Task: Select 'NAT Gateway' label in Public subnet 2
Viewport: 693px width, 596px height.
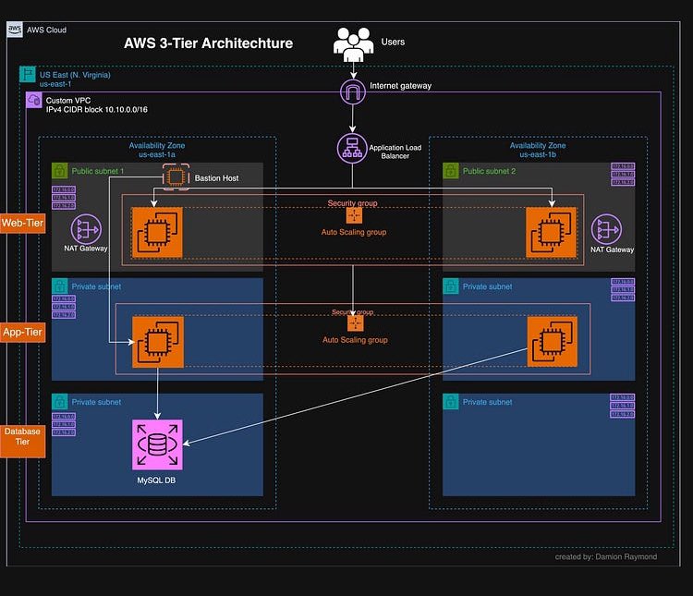Action: click(612, 249)
